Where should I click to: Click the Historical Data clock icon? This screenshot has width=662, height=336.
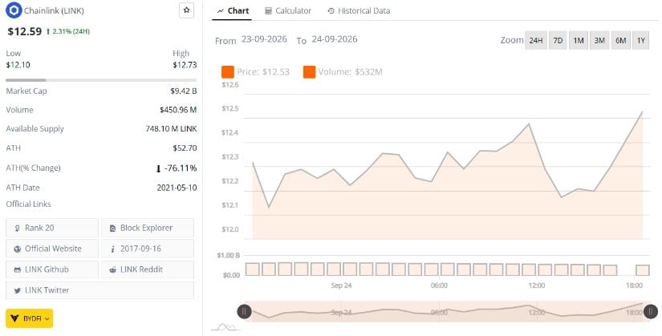pos(331,11)
